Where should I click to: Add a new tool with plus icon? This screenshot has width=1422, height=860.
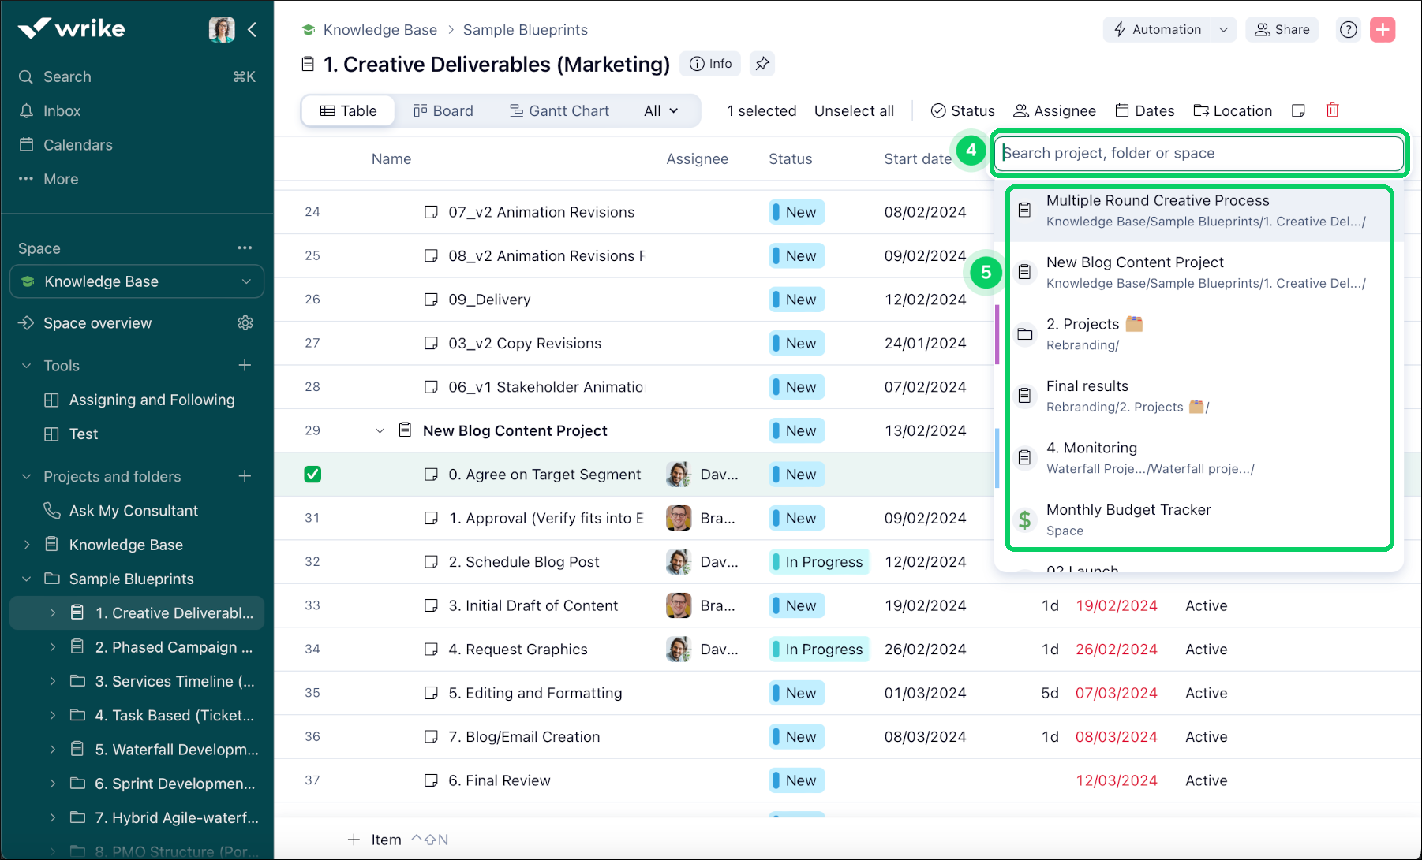tap(245, 365)
